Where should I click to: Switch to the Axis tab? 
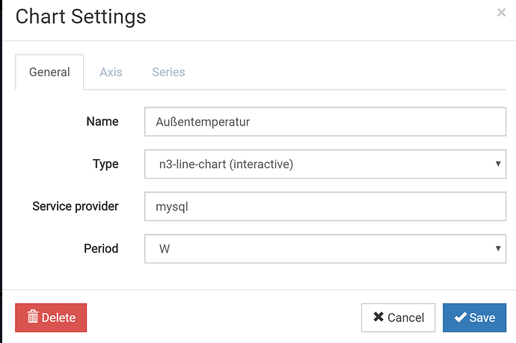pyautogui.click(x=111, y=72)
